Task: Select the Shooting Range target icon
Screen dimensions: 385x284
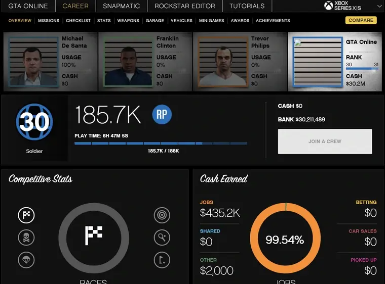Action: 162,215
